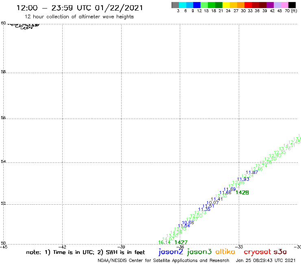Click the longitude -45 axis label
The width and height of the screenshot is (301, 264).
click(4, 247)
